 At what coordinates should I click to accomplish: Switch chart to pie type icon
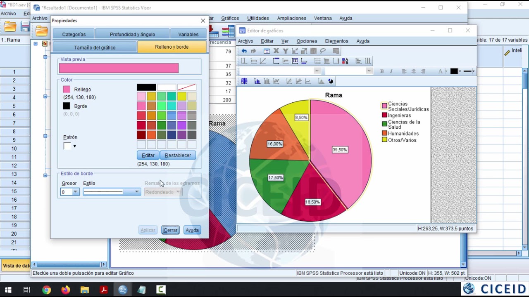(331, 81)
